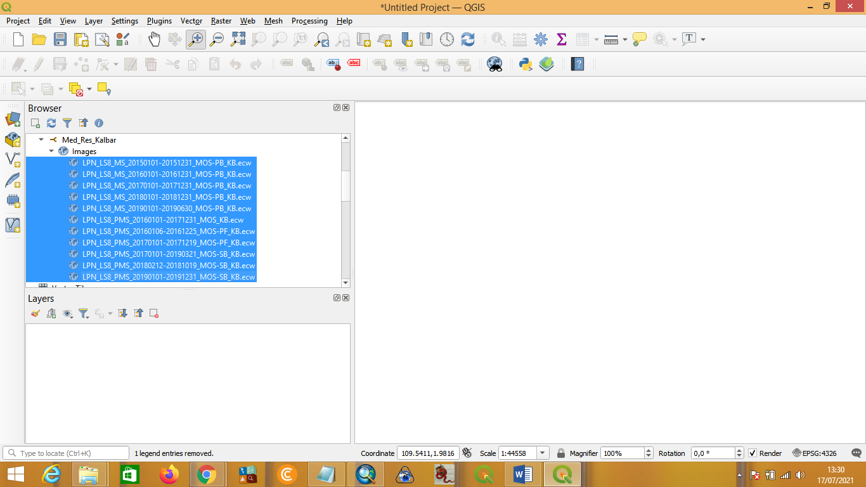Click the locator search box
Image resolution: width=866 pixels, height=487 pixels.
[66, 453]
